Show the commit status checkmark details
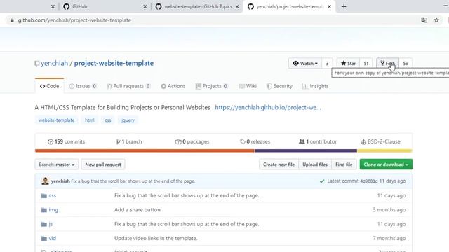Viewport: 449px width, 252px height. pos(322,181)
